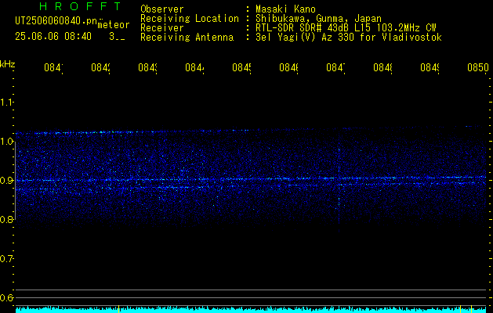Click the 0.7 kHz axis label
The width and height of the screenshot is (493, 313).
point(7,259)
